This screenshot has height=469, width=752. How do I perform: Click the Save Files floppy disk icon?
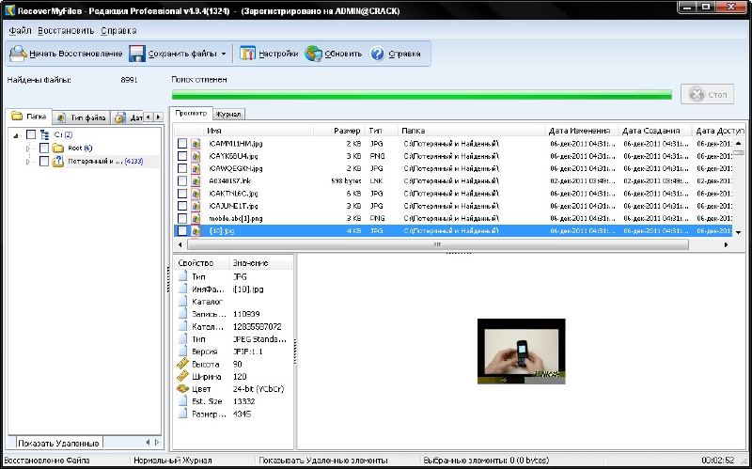[x=137, y=54]
